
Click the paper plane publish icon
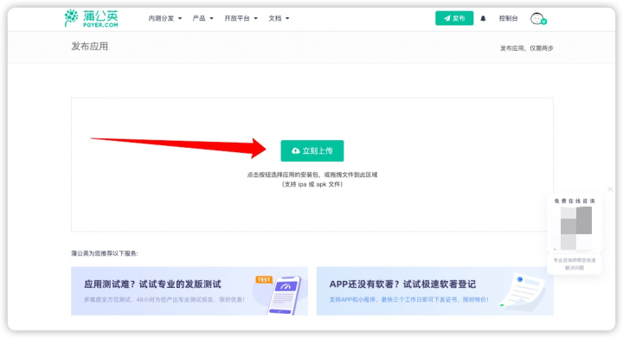click(447, 18)
